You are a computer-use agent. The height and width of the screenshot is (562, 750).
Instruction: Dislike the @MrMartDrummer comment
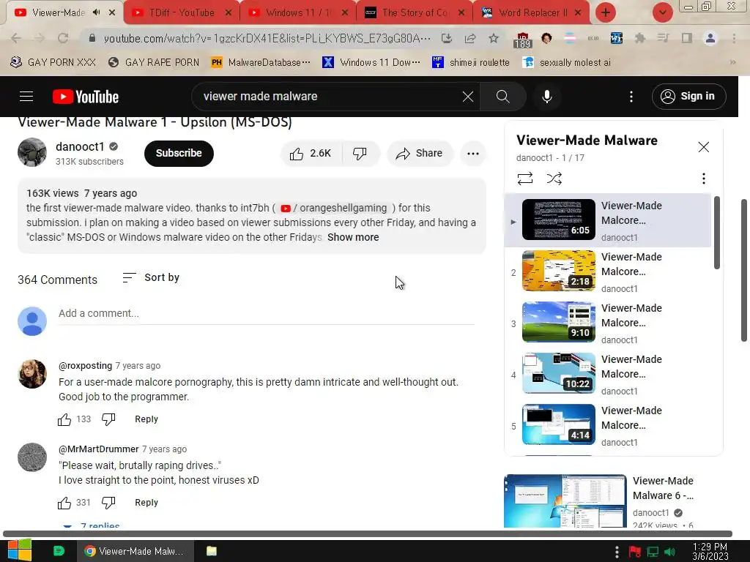(108, 503)
